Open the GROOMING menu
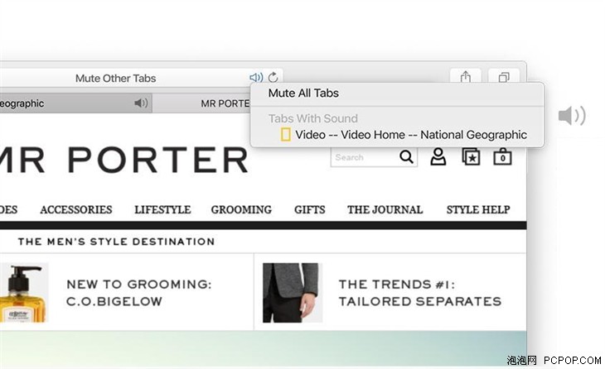This screenshot has height=369, width=605. click(x=241, y=209)
